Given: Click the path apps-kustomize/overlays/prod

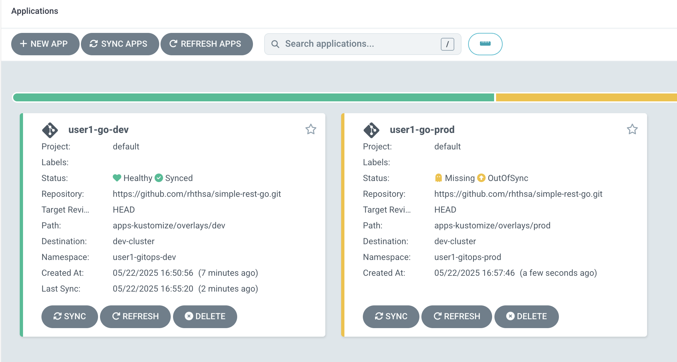Looking at the screenshot, I should (492, 225).
